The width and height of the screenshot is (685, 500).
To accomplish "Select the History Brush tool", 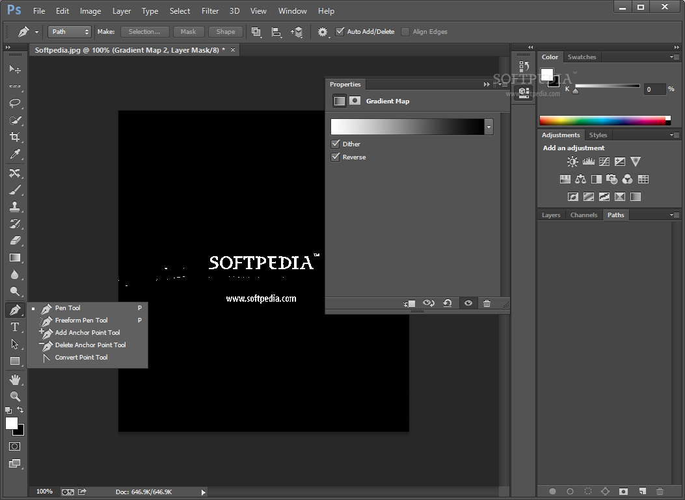I will tap(15, 224).
